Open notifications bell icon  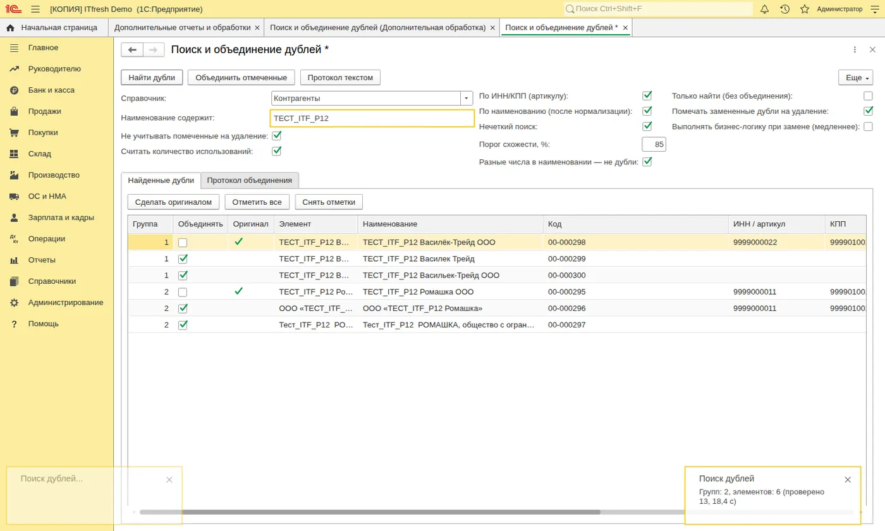pyautogui.click(x=764, y=9)
